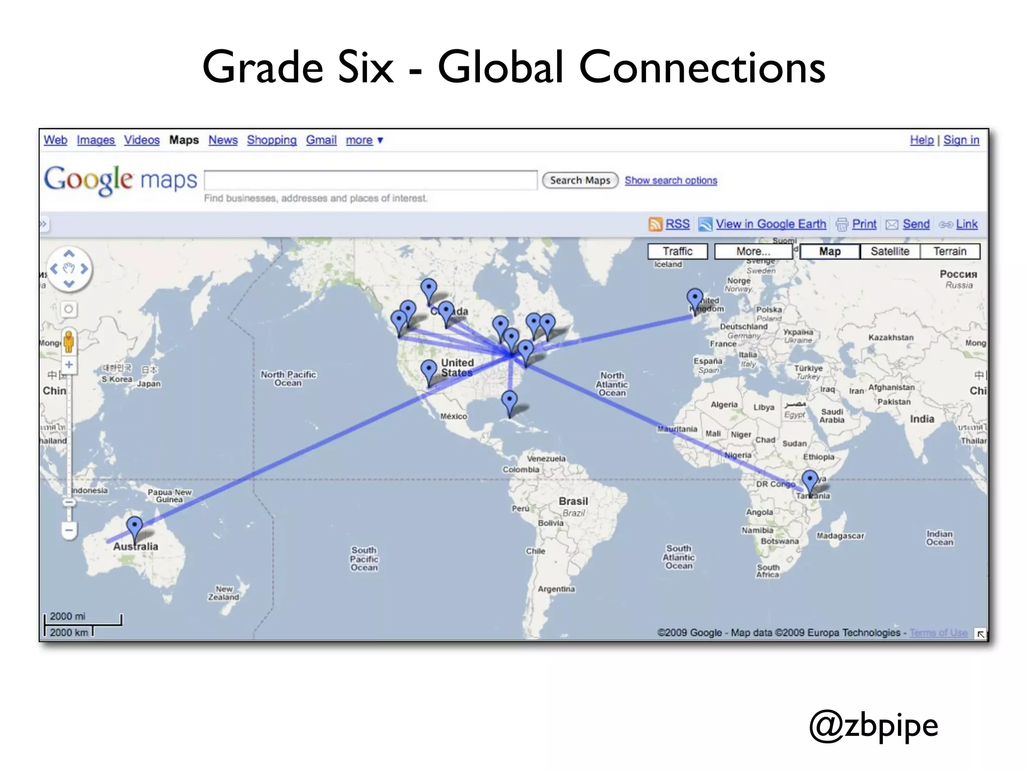Click View in Google Earth link
Screen dimensions: 1028x771
(771, 224)
